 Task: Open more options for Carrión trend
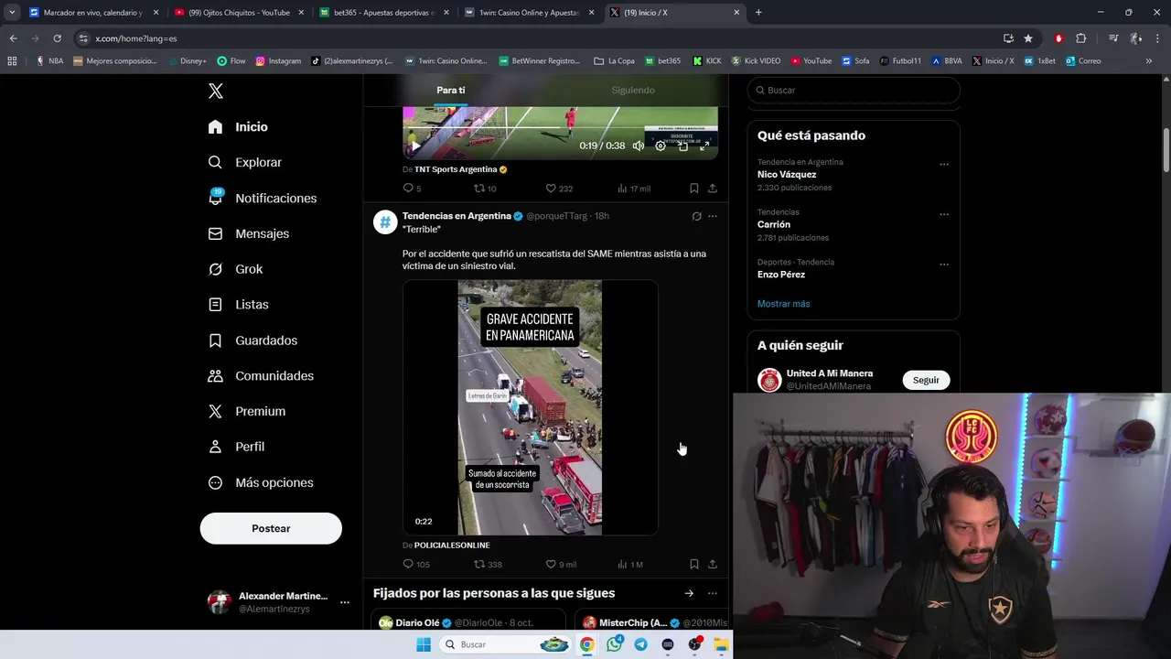pyautogui.click(x=944, y=214)
